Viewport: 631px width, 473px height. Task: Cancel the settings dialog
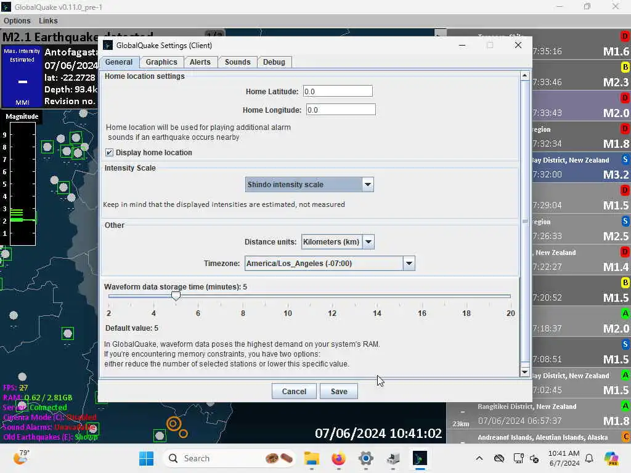(294, 391)
